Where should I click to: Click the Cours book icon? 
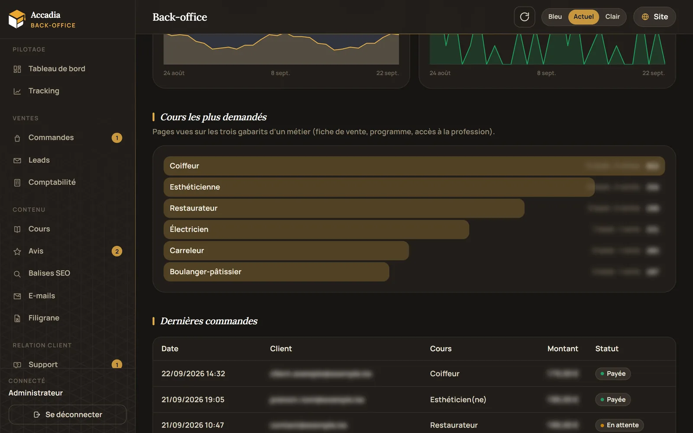(17, 229)
